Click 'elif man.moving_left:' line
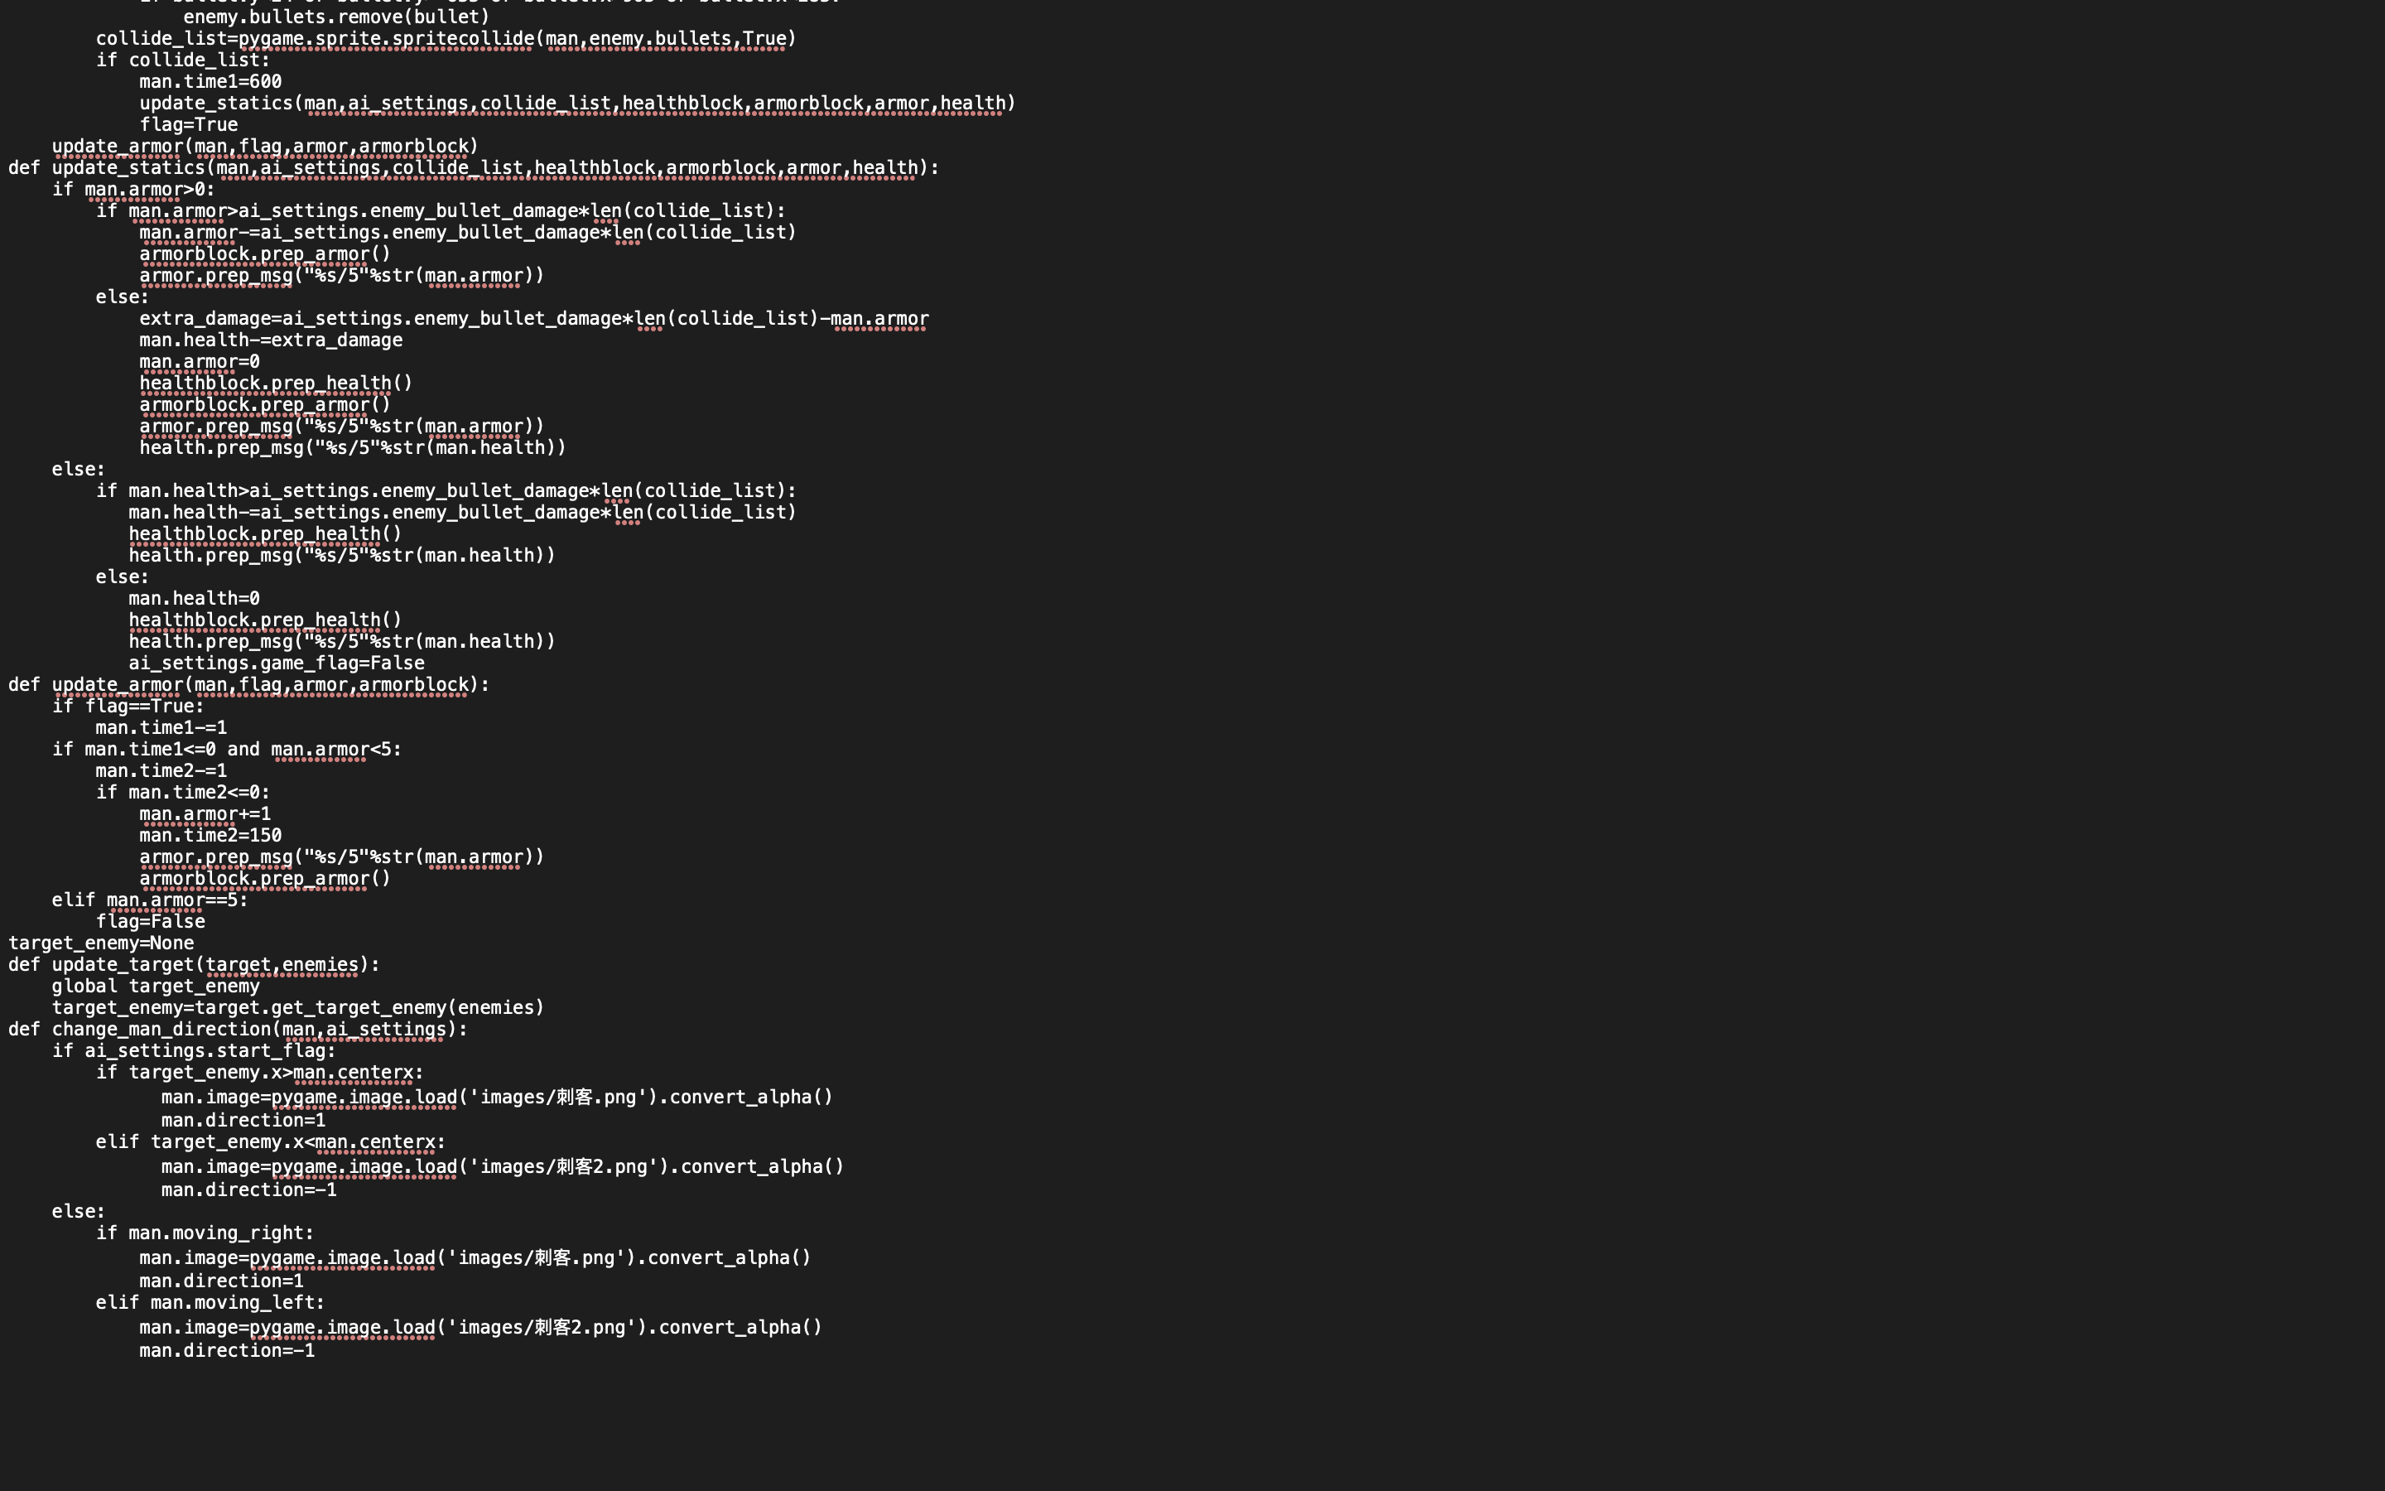The height and width of the screenshot is (1491, 2385). (210, 1303)
